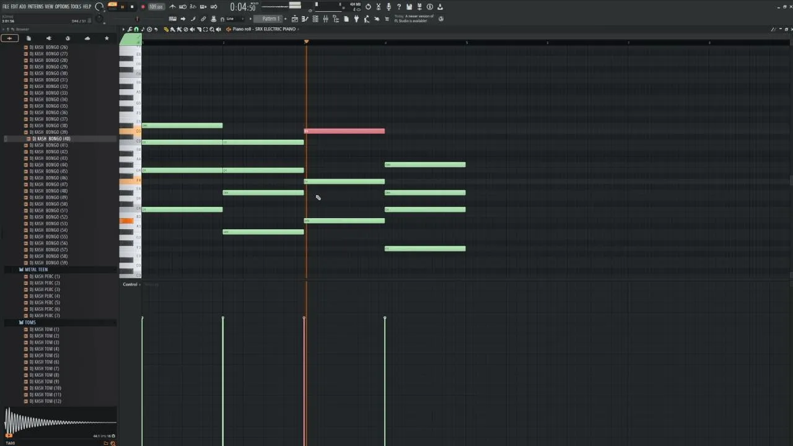Open the Line snap dropdown

click(234, 19)
